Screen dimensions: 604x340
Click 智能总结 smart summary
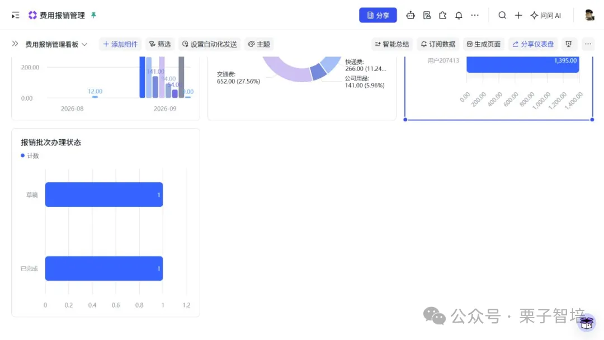392,44
